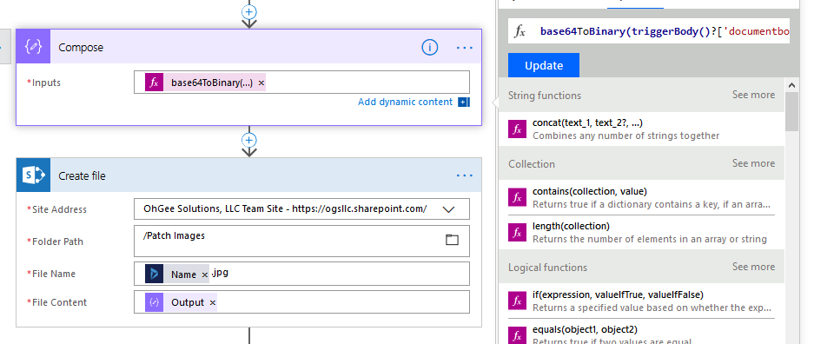Click Add dynamic content link
Image resolution: width=814 pixels, height=344 pixels.
coord(405,103)
